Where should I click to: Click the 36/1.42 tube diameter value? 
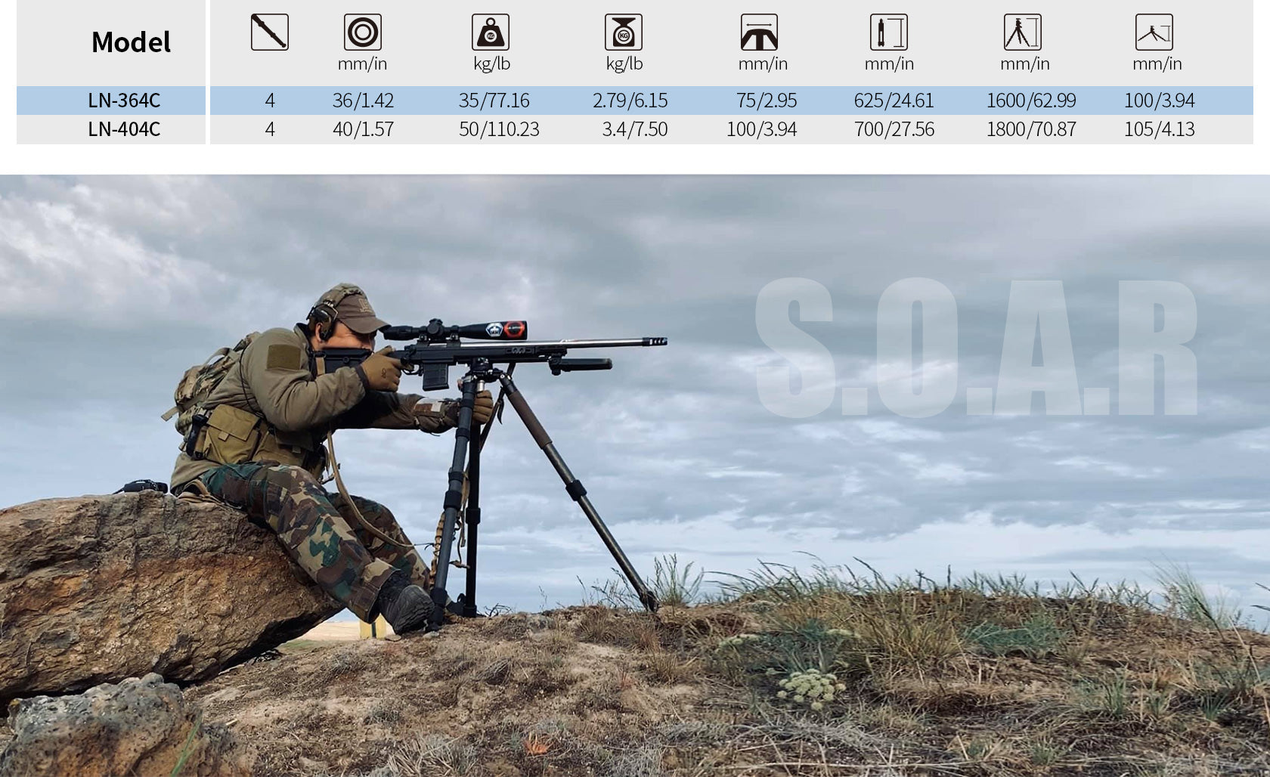coord(363,101)
